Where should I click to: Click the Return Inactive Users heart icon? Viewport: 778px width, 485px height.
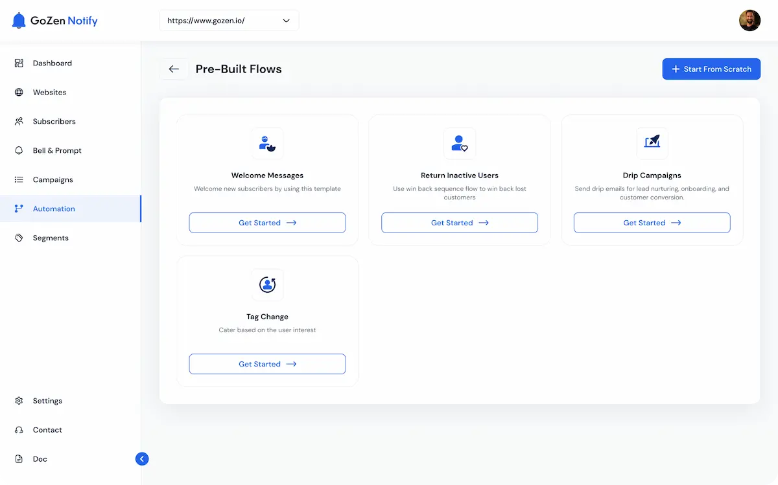point(460,143)
